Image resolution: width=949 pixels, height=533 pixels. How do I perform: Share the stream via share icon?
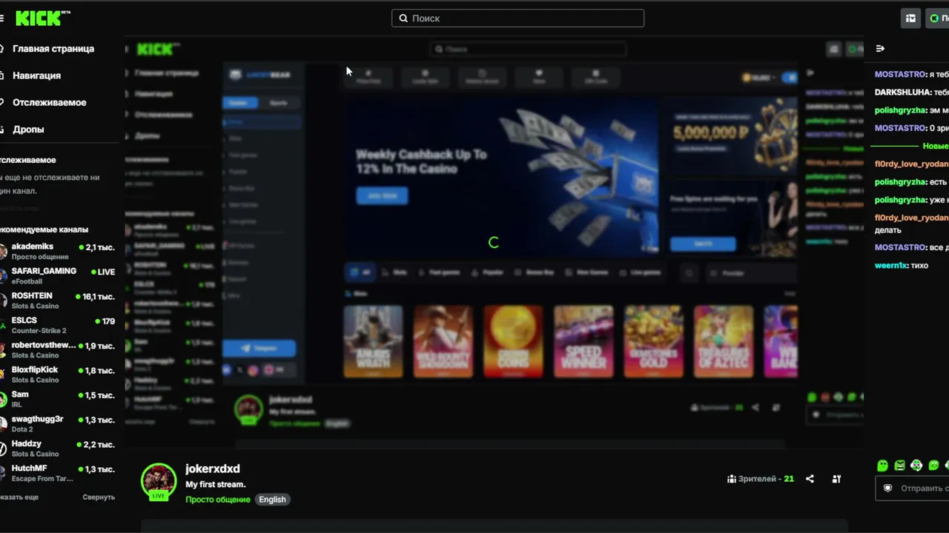pyautogui.click(x=810, y=479)
